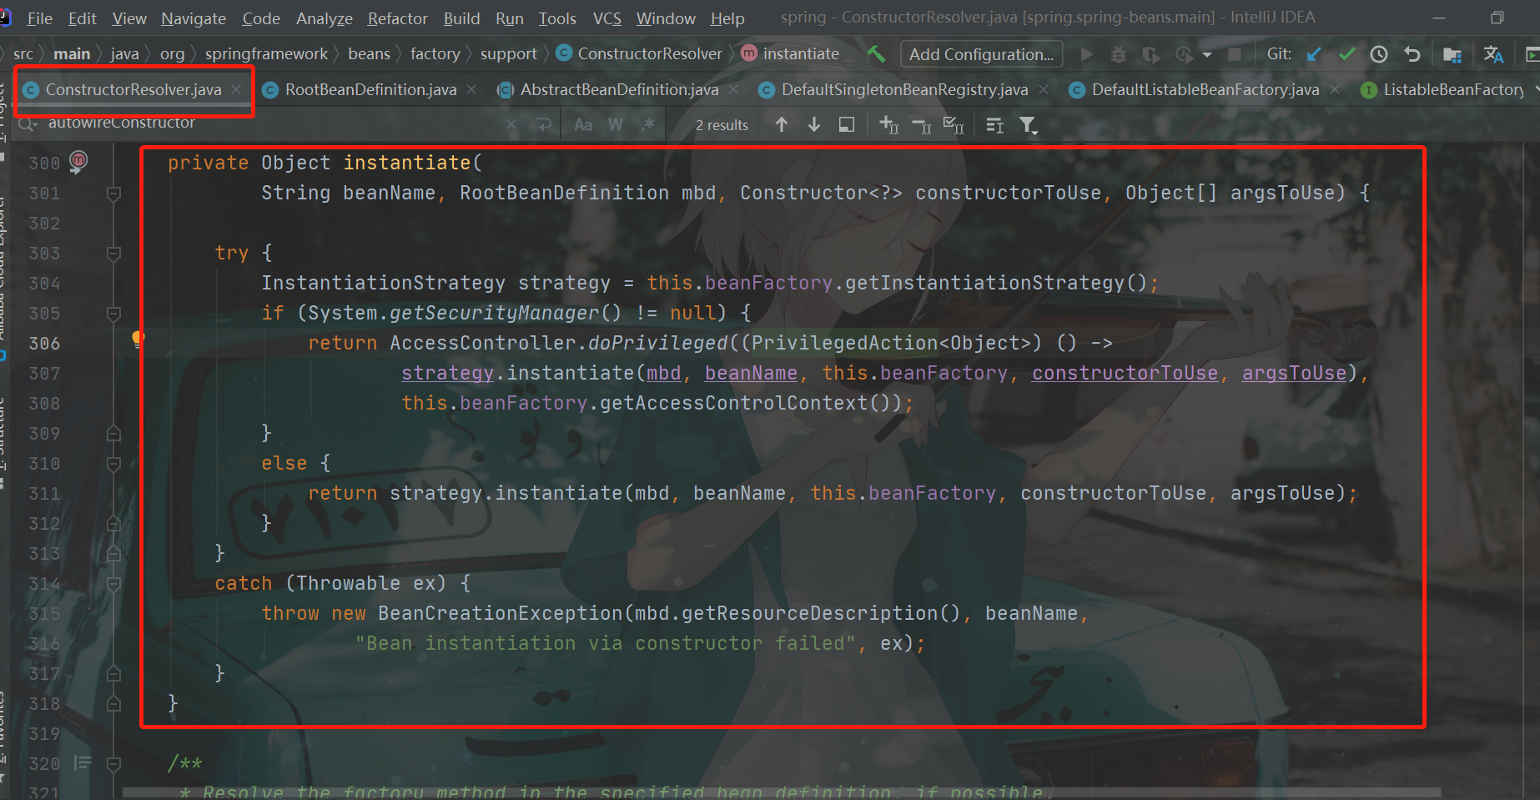Click the Build project hammer icon

tap(875, 54)
